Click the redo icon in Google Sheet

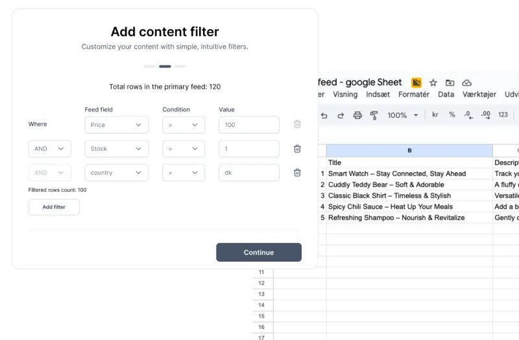click(x=341, y=115)
